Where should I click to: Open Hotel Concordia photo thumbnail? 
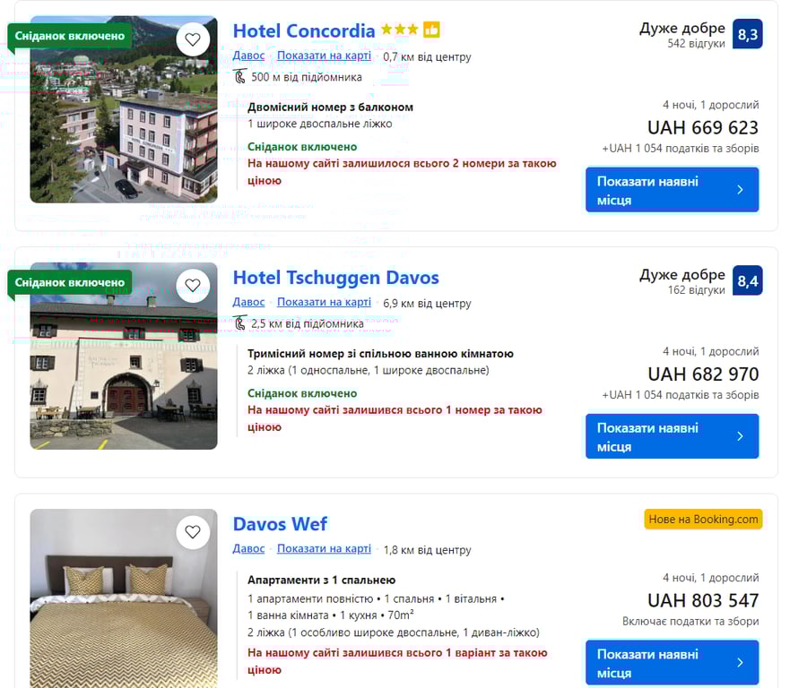point(124,109)
